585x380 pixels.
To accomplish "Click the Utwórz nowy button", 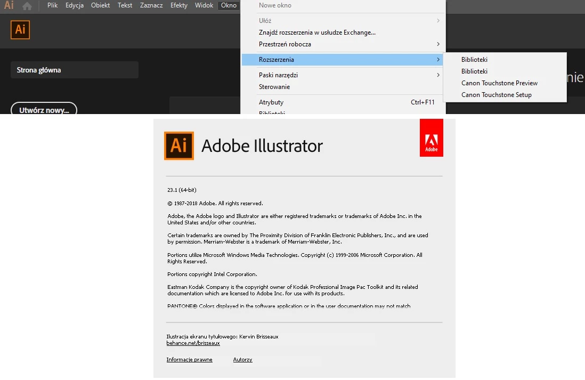I will (x=44, y=109).
